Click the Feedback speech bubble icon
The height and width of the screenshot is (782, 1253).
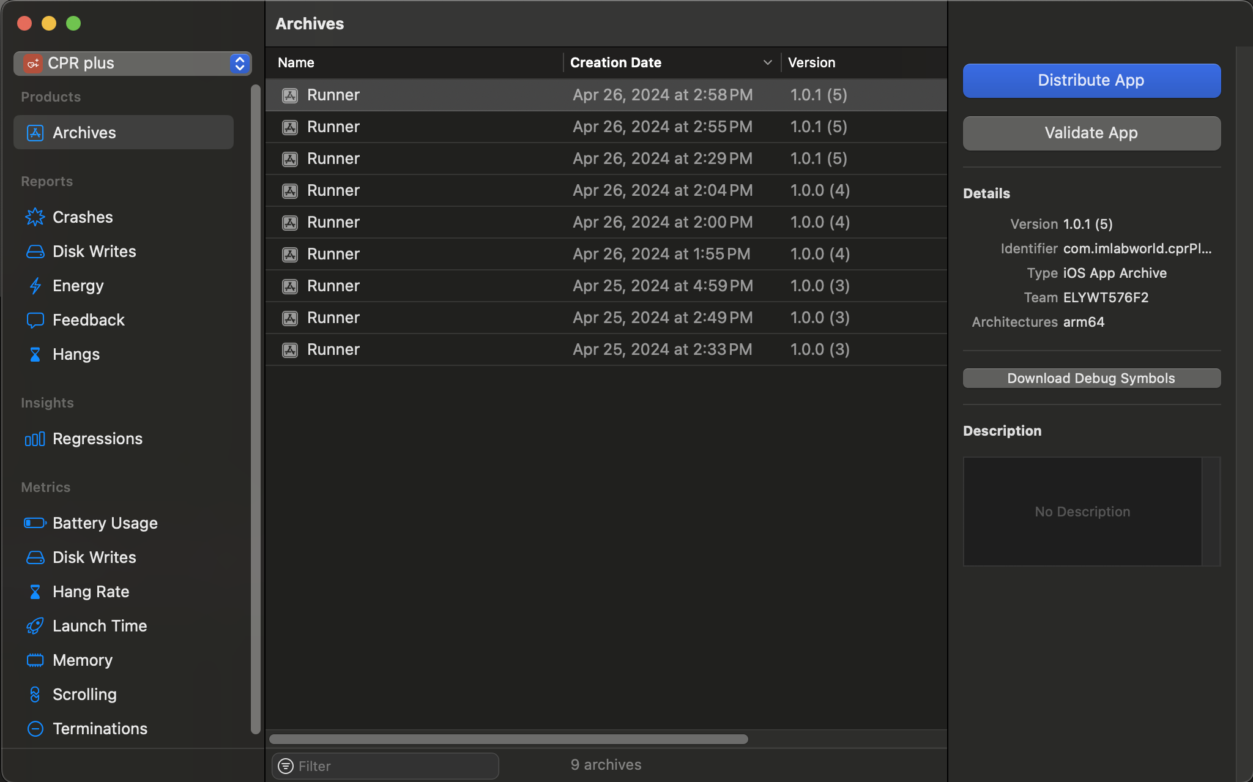coord(35,320)
